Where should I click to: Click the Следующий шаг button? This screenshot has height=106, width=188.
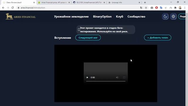point(88,38)
